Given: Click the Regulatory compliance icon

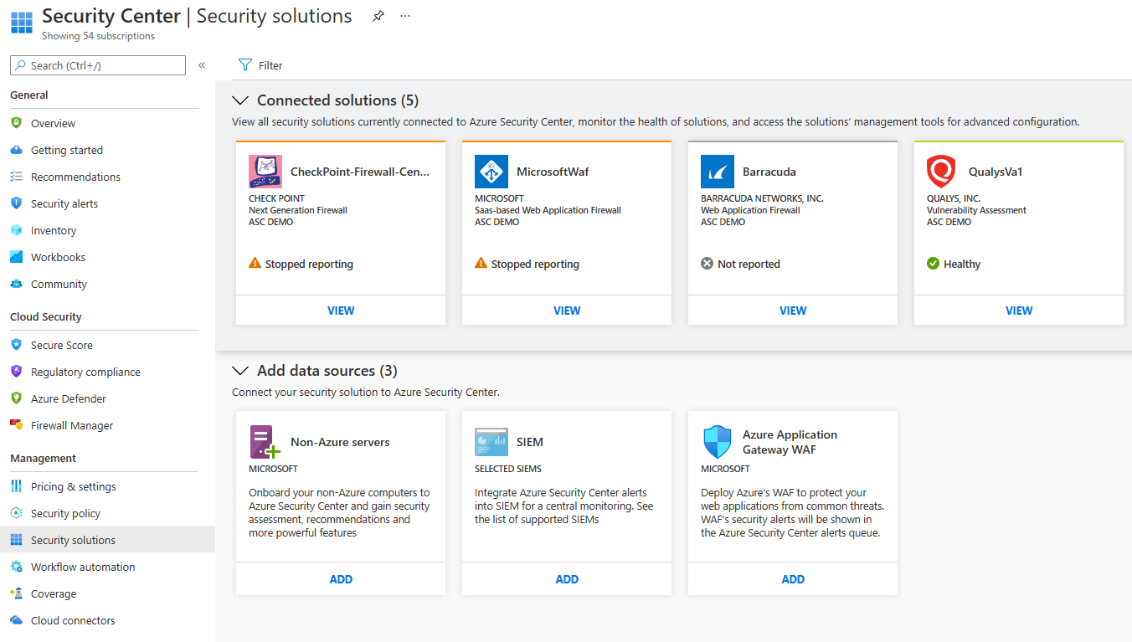Looking at the screenshot, I should click(x=16, y=372).
